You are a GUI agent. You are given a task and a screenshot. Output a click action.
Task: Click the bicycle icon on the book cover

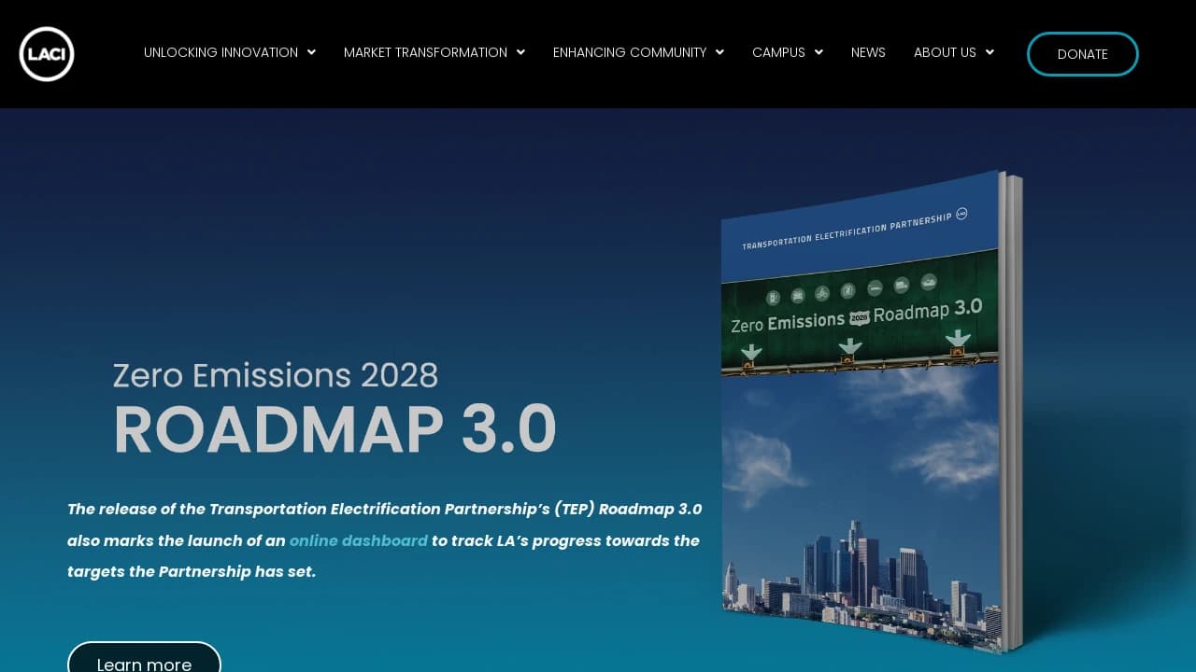(x=822, y=293)
